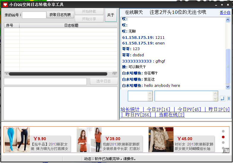The image size is (233, 163).
Task: Click the log list scroll-right arrow
Action: (115, 73)
